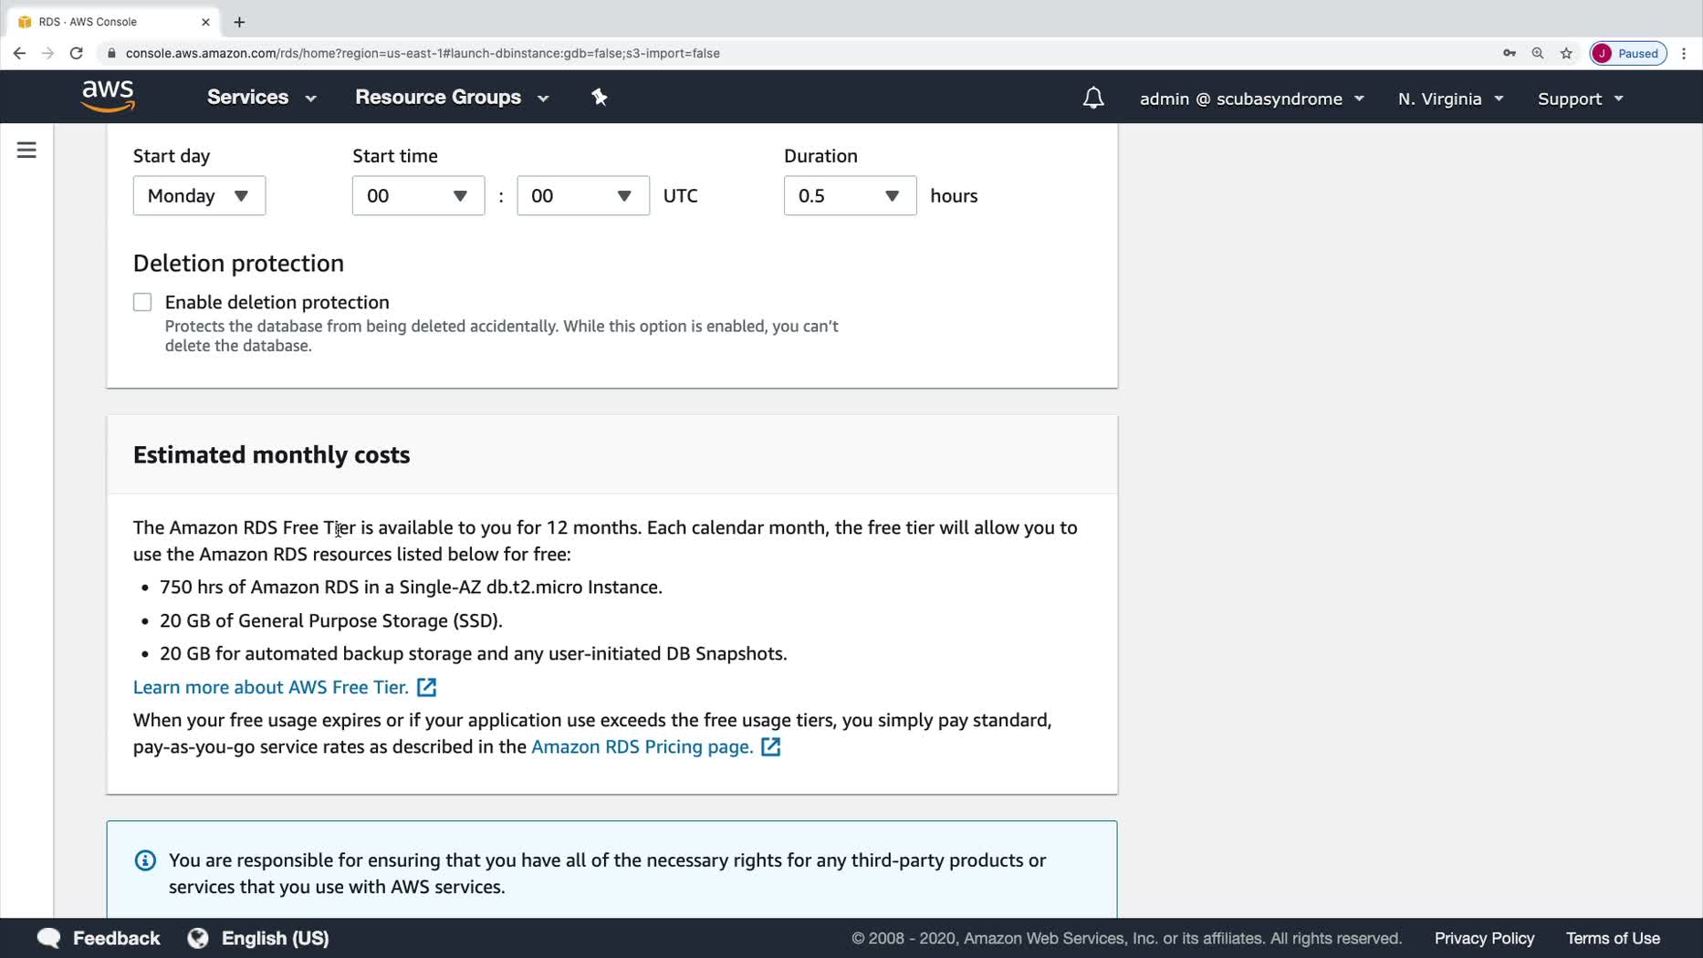Open the Services menu
The height and width of the screenshot is (958, 1703).
pyautogui.click(x=261, y=98)
